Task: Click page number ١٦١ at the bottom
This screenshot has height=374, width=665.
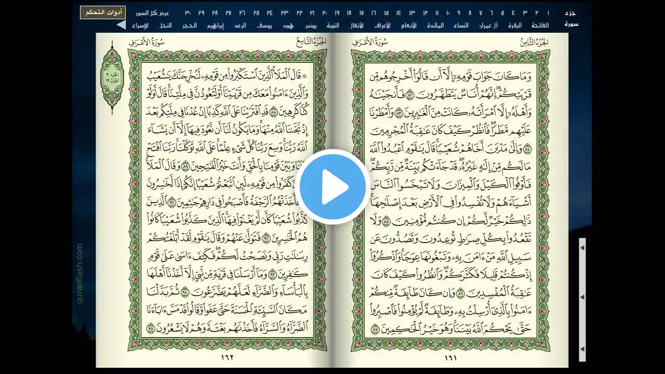Action: pos(450,357)
